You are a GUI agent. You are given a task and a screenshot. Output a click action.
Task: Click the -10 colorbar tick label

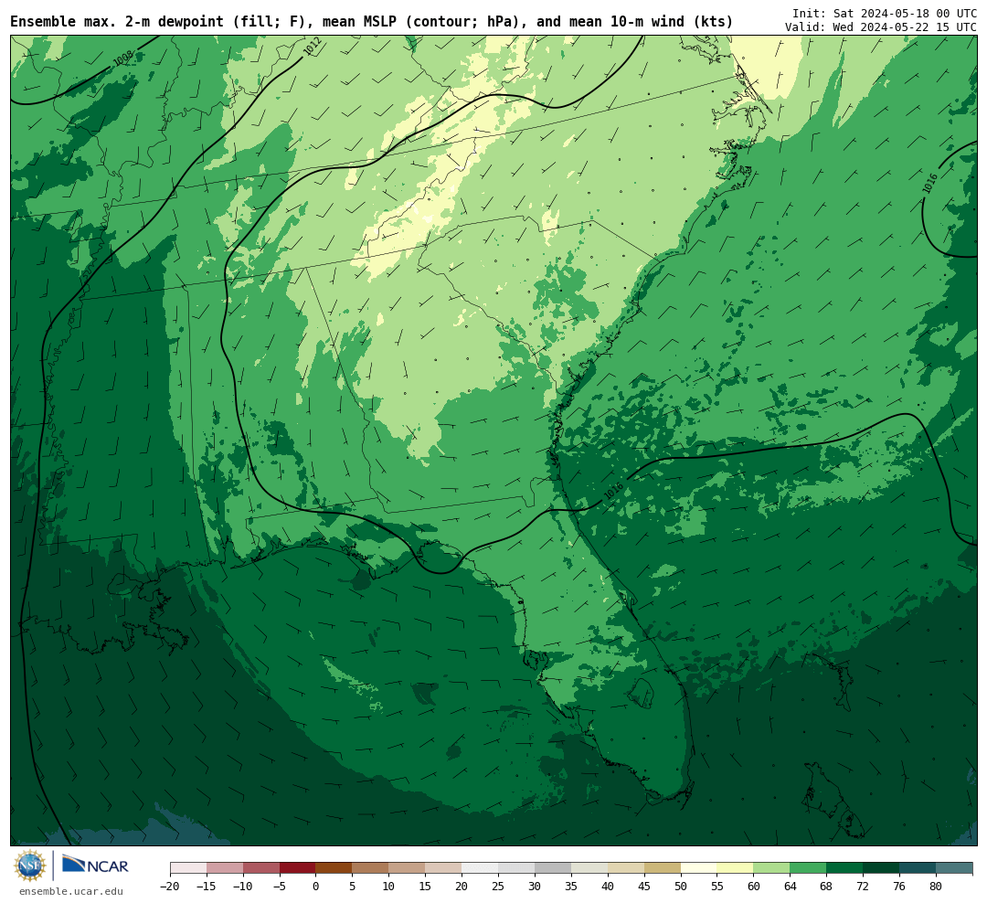(x=243, y=887)
